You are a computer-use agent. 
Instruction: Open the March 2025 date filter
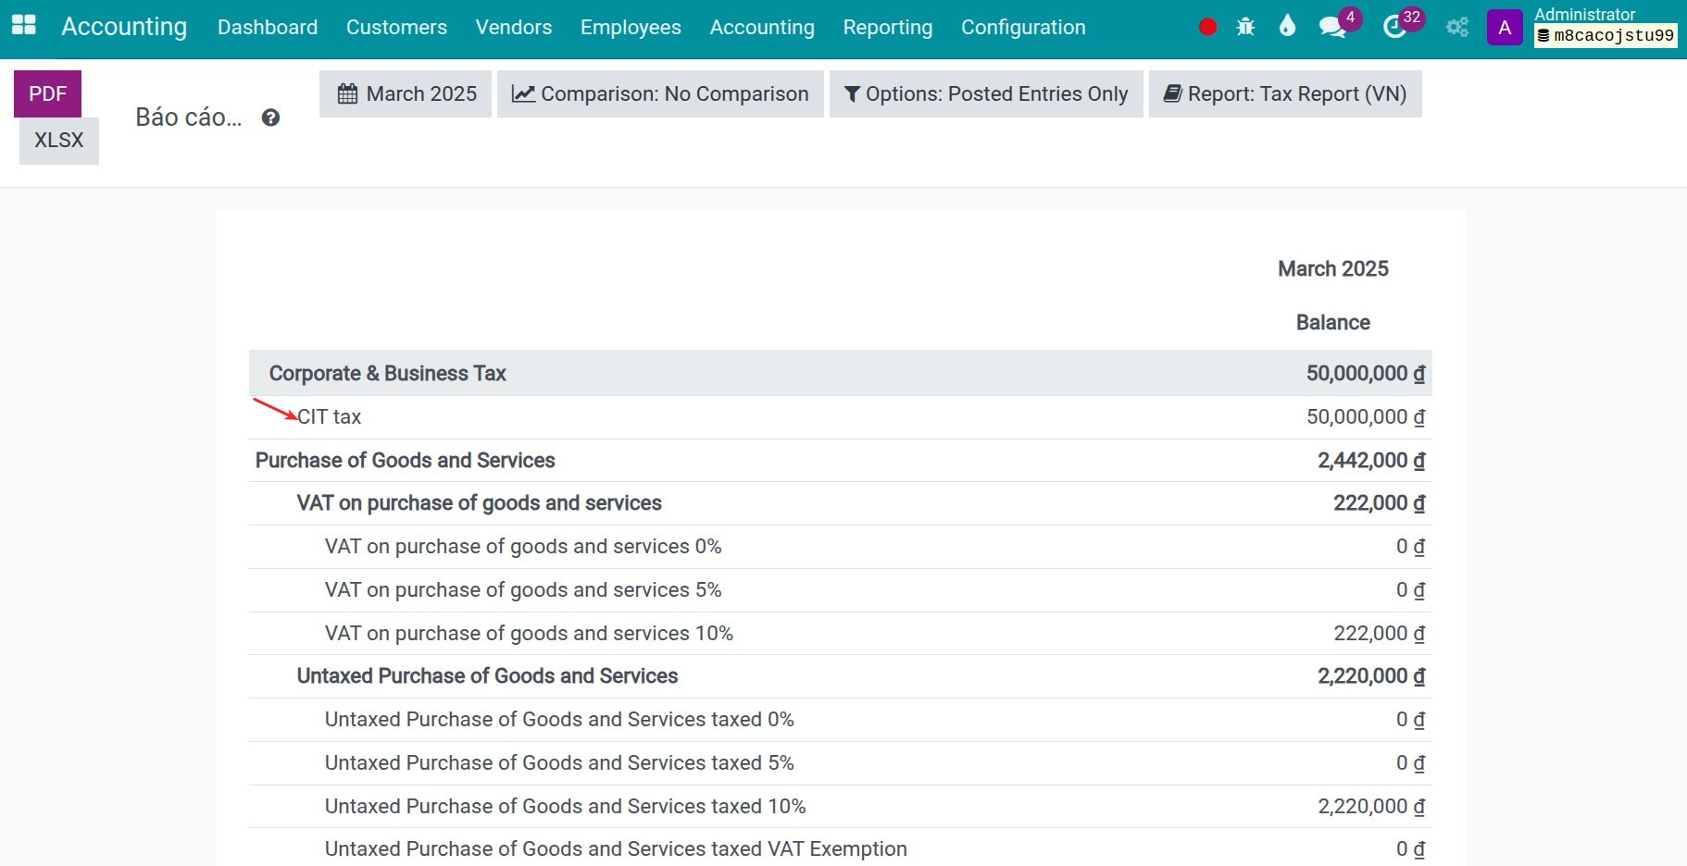pyautogui.click(x=405, y=93)
